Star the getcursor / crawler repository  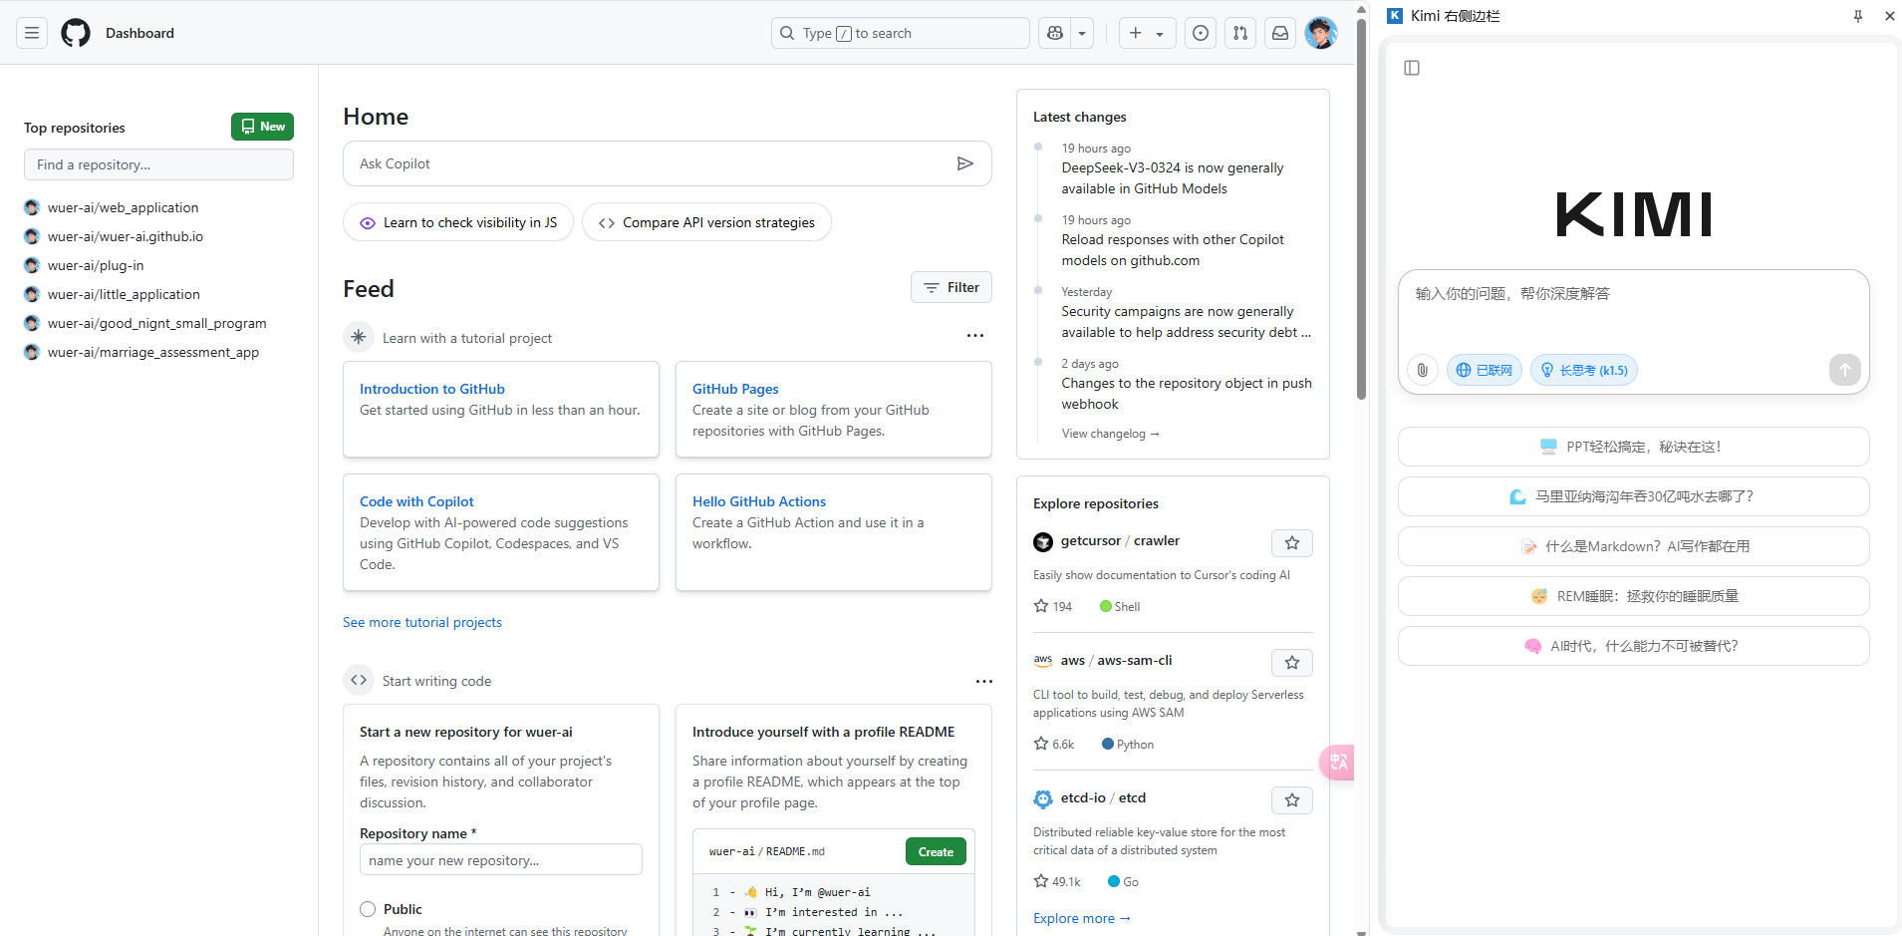pyautogui.click(x=1292, y=543)
